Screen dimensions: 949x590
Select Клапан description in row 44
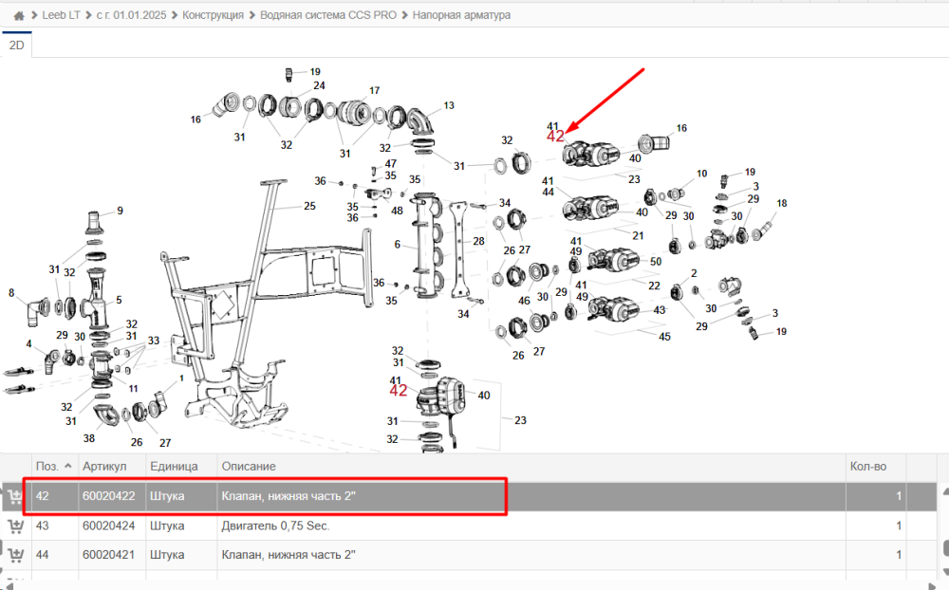click(x=288, y=555)
